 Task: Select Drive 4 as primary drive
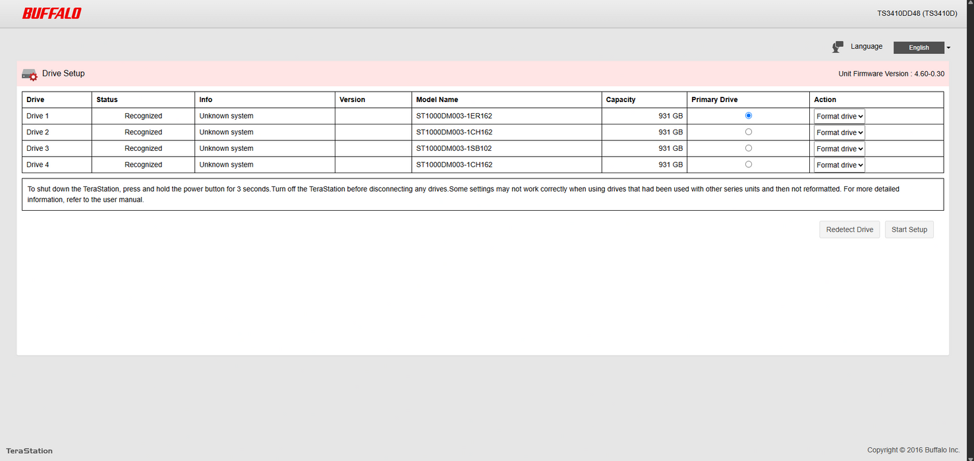(748, 165)
